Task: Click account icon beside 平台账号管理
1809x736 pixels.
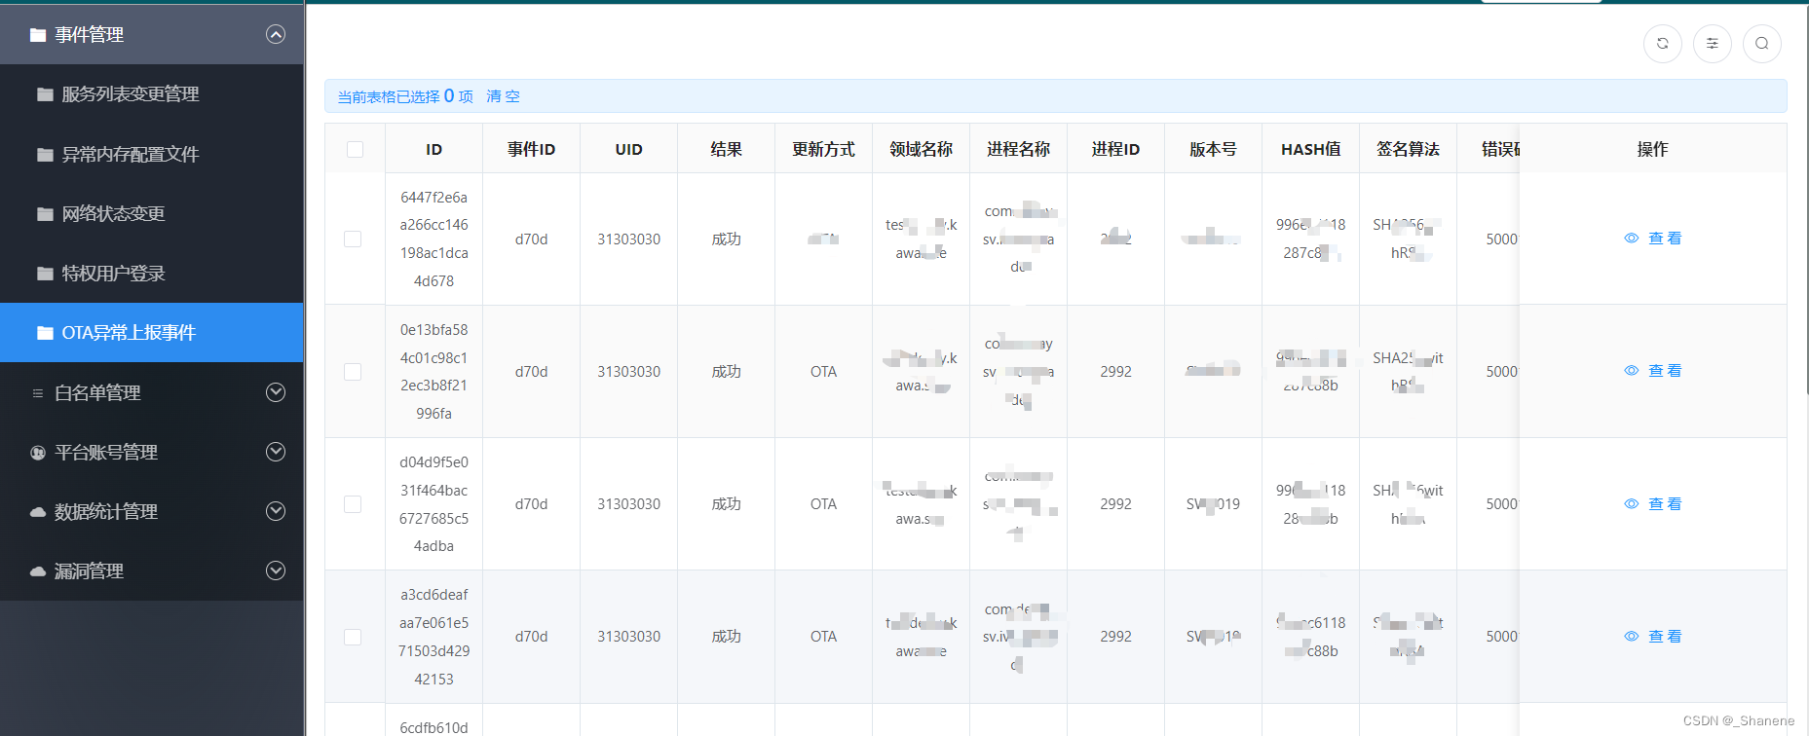Action: [x=38, y=453]
